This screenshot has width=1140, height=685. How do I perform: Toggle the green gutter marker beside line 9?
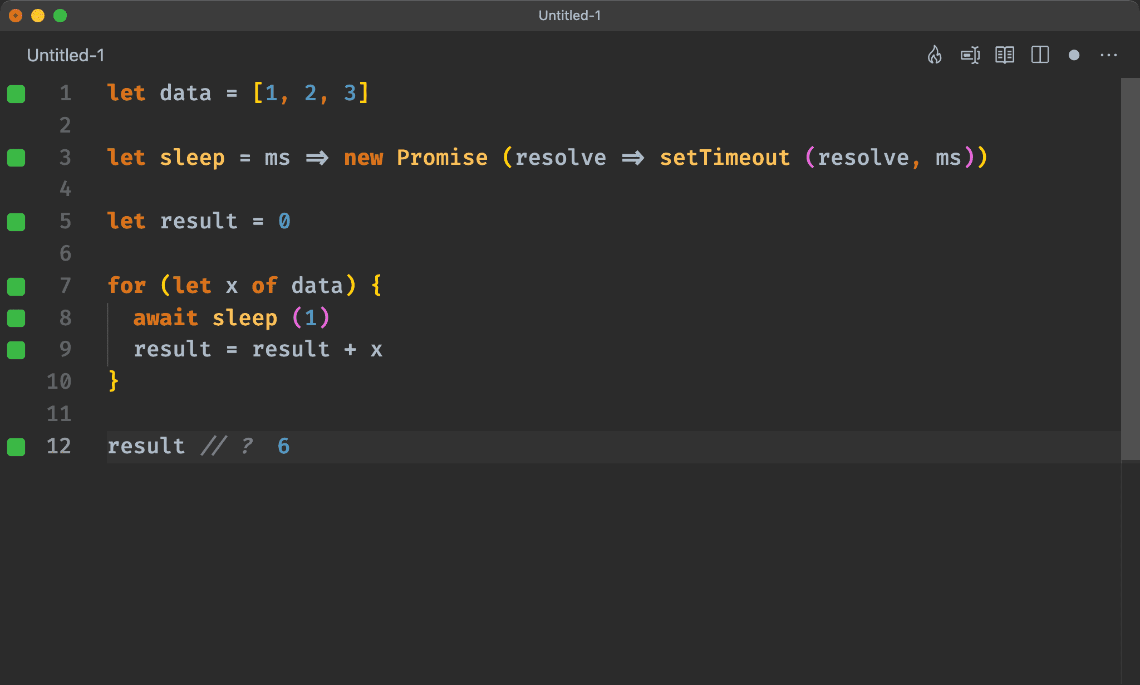coord(16,350)
